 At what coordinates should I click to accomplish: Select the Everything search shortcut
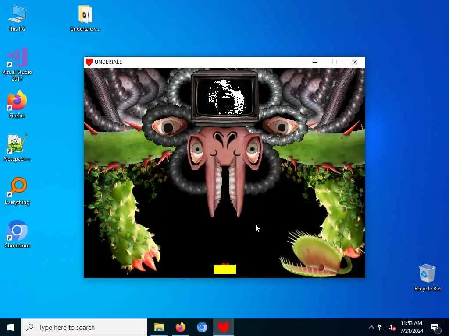pos(17,191)
